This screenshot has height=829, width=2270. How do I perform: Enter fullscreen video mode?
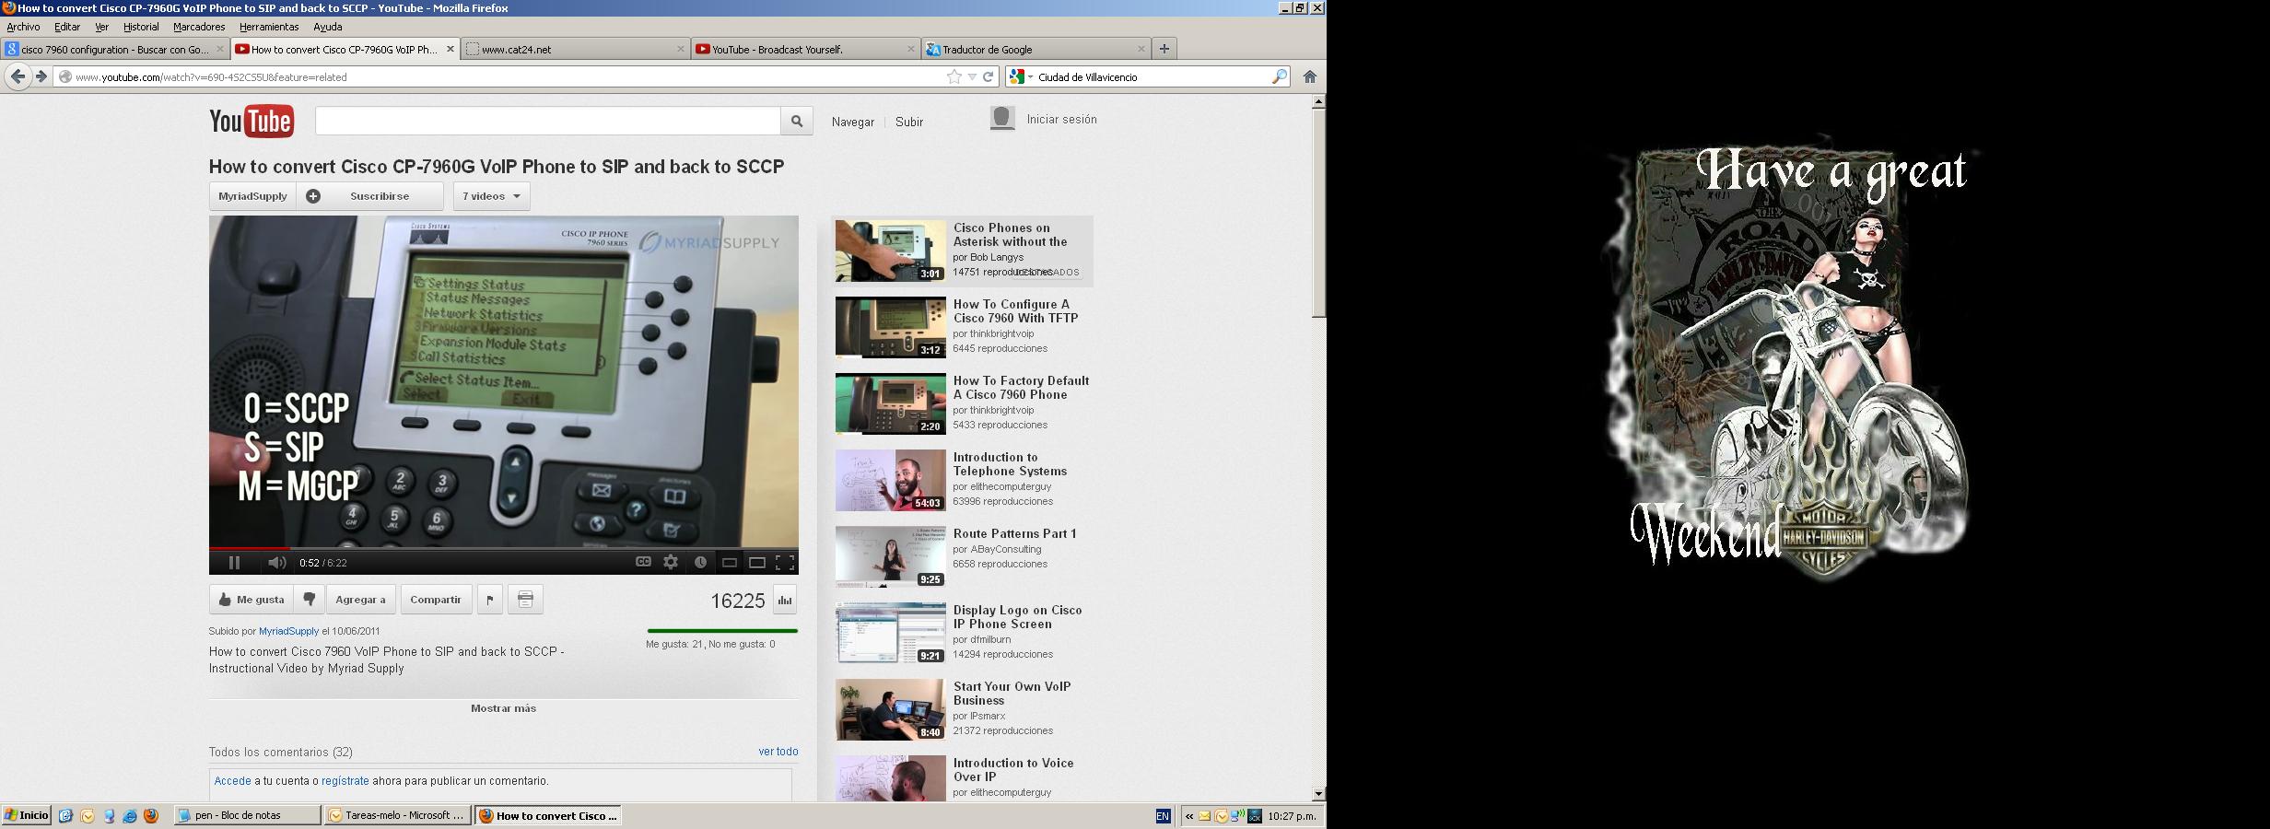(x=785, y=562)
